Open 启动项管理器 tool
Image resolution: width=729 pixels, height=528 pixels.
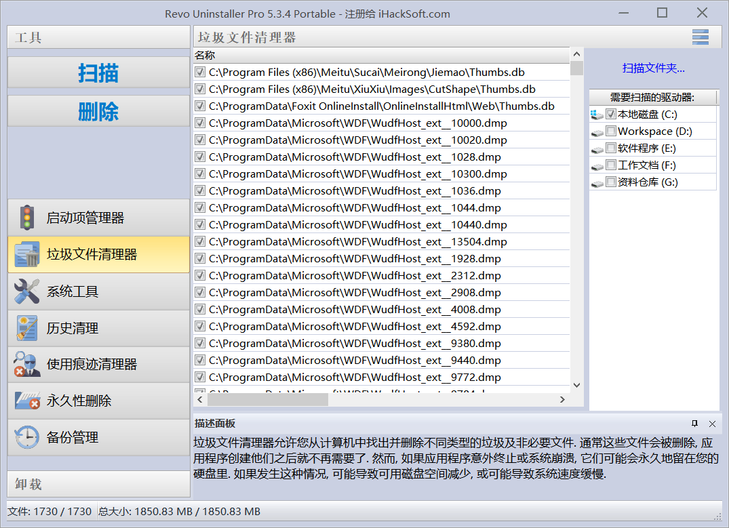(98, 218)
